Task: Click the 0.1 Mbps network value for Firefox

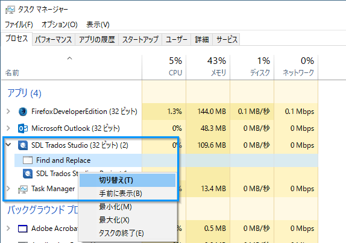Action: [299, 112]
